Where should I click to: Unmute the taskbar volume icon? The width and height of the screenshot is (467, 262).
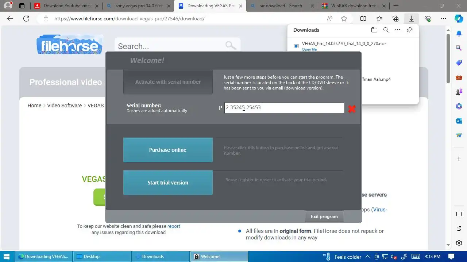point(394,257)
